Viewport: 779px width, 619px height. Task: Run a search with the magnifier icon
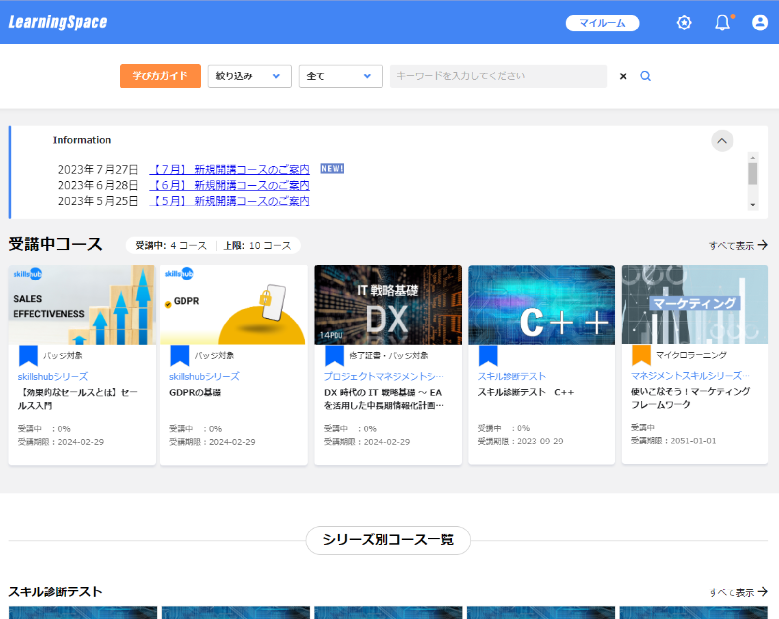click(645, 76)
